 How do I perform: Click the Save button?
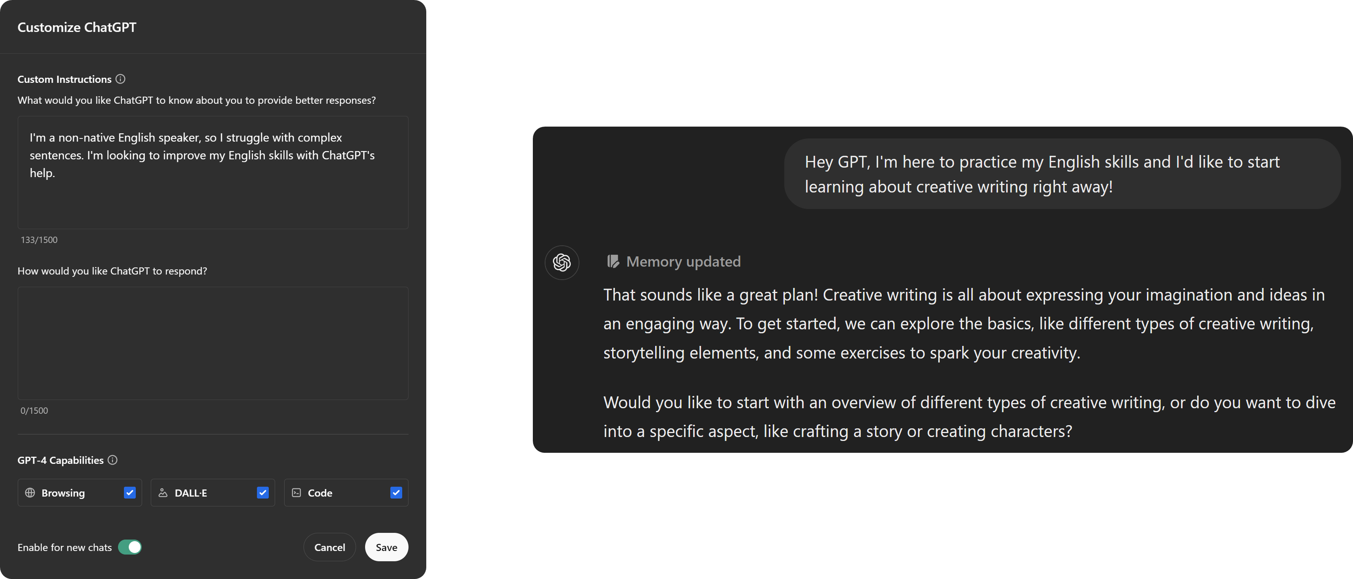point(386,547)
